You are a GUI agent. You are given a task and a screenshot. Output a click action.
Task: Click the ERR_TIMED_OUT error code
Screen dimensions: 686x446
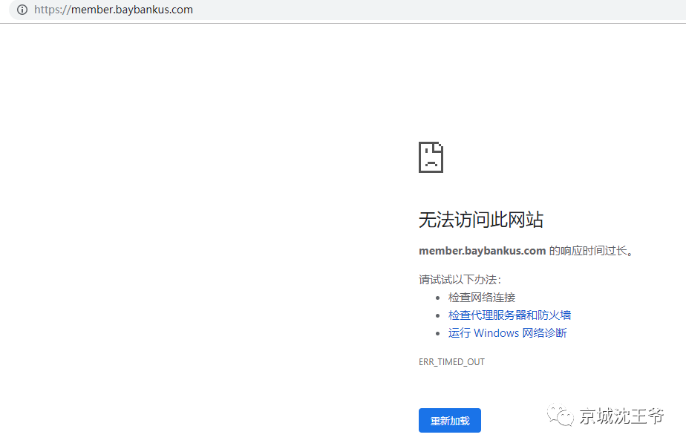click(451, 361)
